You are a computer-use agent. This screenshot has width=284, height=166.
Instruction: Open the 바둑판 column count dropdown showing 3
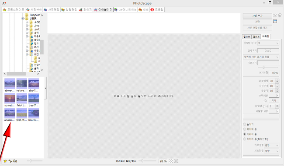coord(268,43)
